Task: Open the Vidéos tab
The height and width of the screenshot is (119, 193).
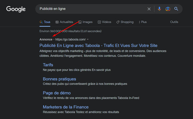Action: 104,22
